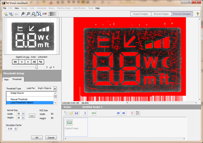Jump to first image in browser

[15, 62]
